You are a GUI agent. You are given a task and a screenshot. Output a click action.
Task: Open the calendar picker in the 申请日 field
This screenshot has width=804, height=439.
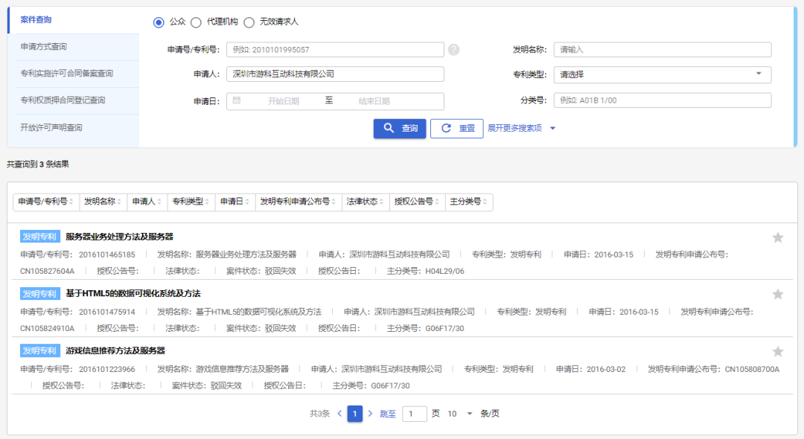pyautogui.click(x=237, y=100)
